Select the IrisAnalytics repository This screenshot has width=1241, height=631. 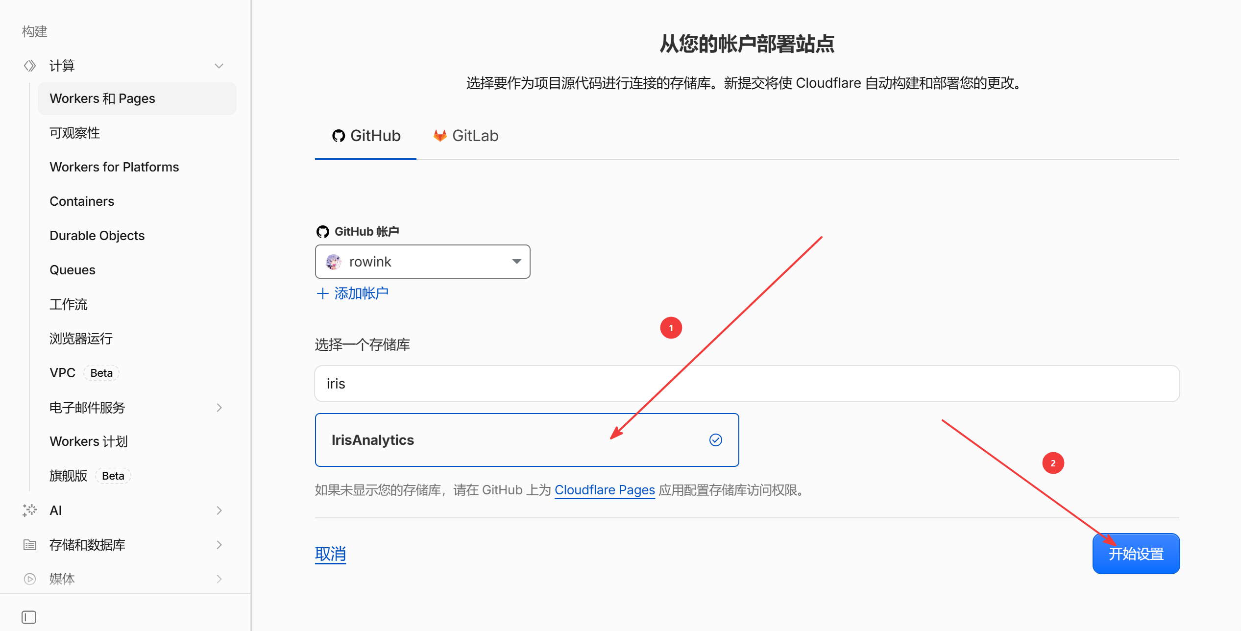[527, 440]
